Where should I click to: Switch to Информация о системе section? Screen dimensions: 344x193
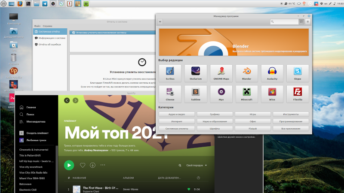coord(52,38)
